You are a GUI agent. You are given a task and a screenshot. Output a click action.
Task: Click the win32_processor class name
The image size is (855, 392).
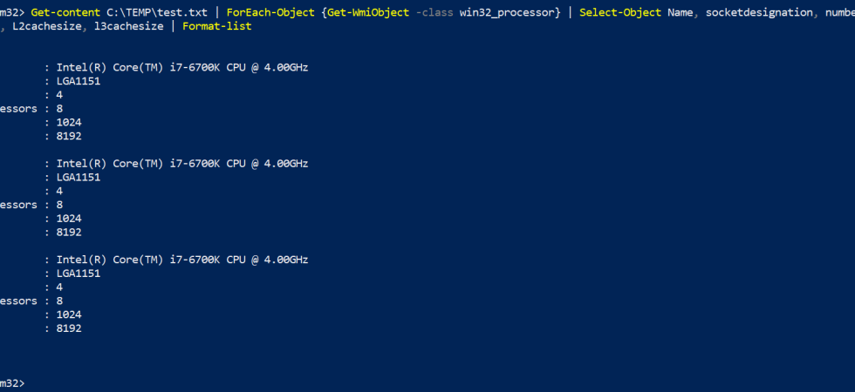[507, 12]
